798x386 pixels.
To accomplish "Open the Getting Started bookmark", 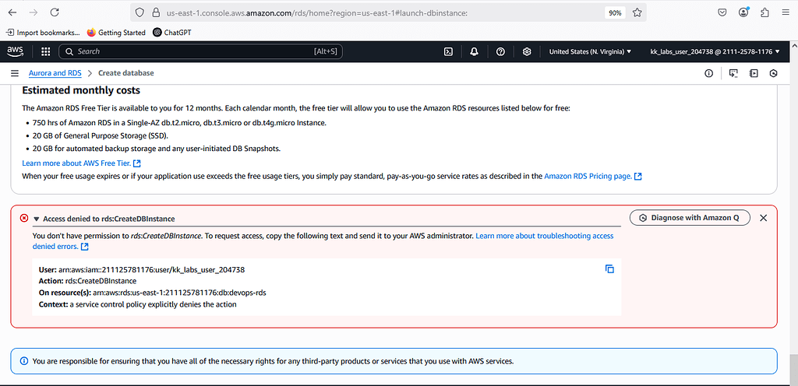I will point(116,33).
